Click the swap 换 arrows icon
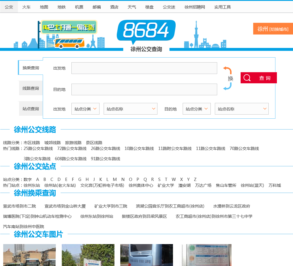The image size is (293, 266). (x=228, y=78)
